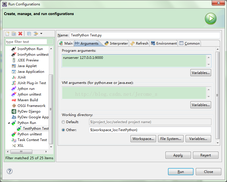
Task: Select the PyDev Django entry label
Action: (29, 111)
